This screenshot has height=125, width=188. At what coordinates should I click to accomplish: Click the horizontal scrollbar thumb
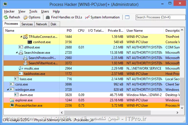coord(107,112)
